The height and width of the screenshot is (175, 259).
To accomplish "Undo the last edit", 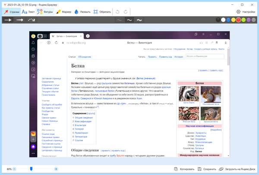I will pyautogui.click(x=117, y=12).
